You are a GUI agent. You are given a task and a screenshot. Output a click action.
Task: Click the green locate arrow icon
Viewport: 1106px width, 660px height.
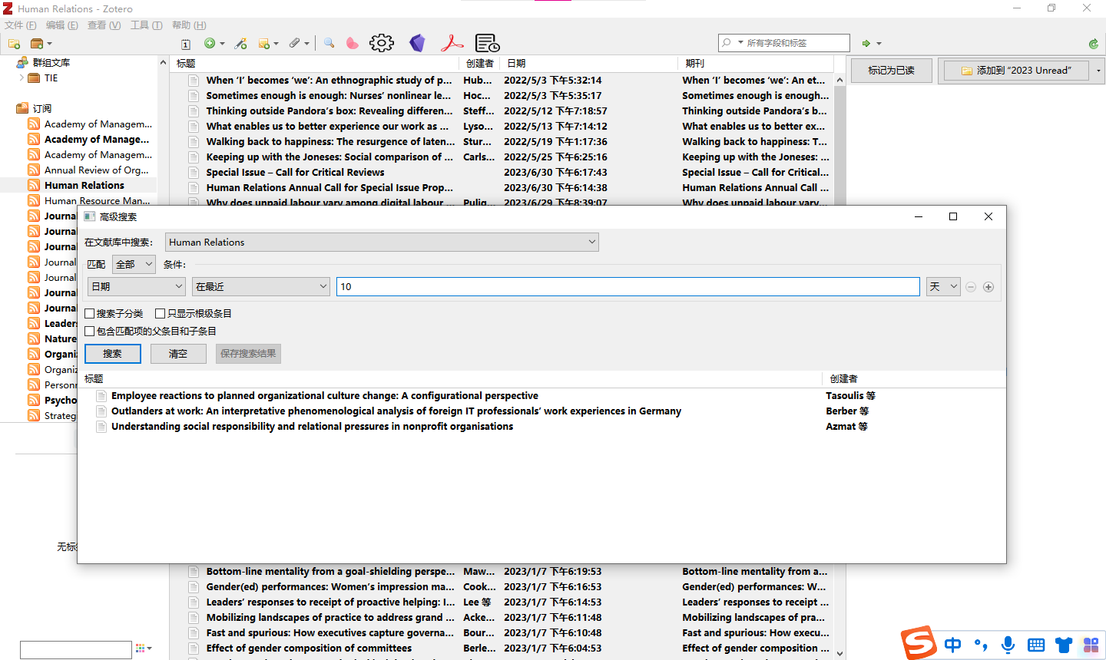(x=866, y=44)
